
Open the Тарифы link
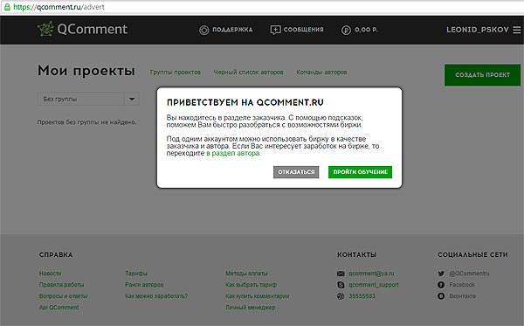click(x=136, y=274)
